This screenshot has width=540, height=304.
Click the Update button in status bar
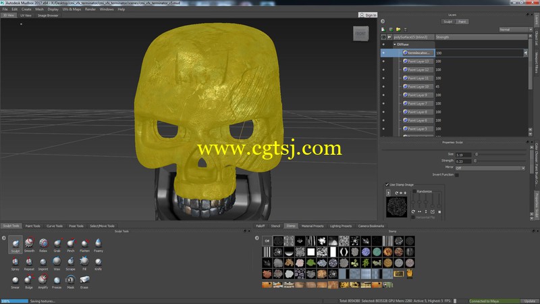click(x=530, y=301)
